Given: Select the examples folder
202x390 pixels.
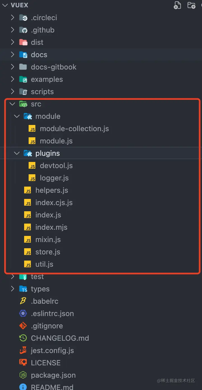Looking at the screenshot, I should (x=47, y=79).
